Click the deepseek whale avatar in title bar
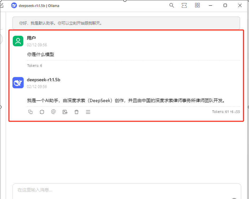Screen dimensions: 249x199 tap(14, 6)
